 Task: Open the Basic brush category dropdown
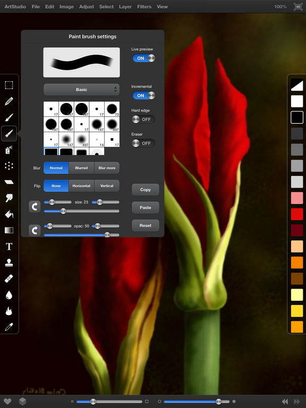[x=81, y=89]
